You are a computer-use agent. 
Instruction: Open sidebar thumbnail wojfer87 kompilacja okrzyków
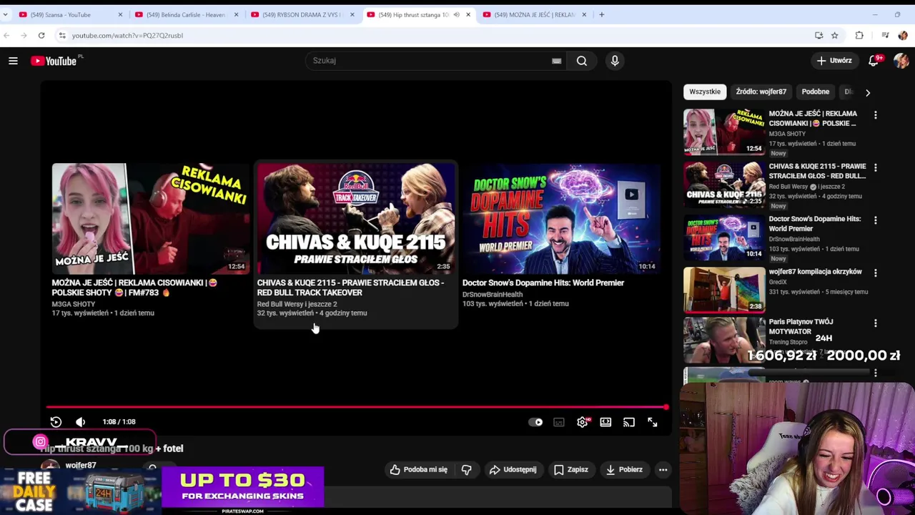pyautogui.click(x=724, y=290)
